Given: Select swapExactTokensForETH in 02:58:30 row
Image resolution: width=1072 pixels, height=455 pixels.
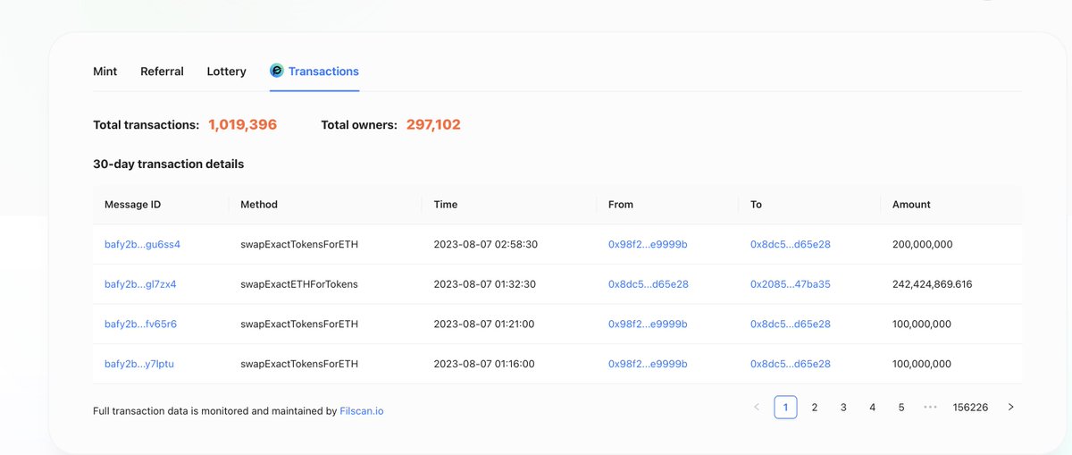Looking at the screenshot, I should pos(299,244).
